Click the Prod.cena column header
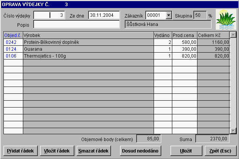The width and height of the screenshot is (239, 159). coord(185,35)
